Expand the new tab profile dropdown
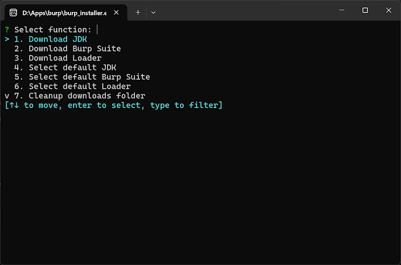The height and width of the screenshot is (265, 401). pos(153,13)
